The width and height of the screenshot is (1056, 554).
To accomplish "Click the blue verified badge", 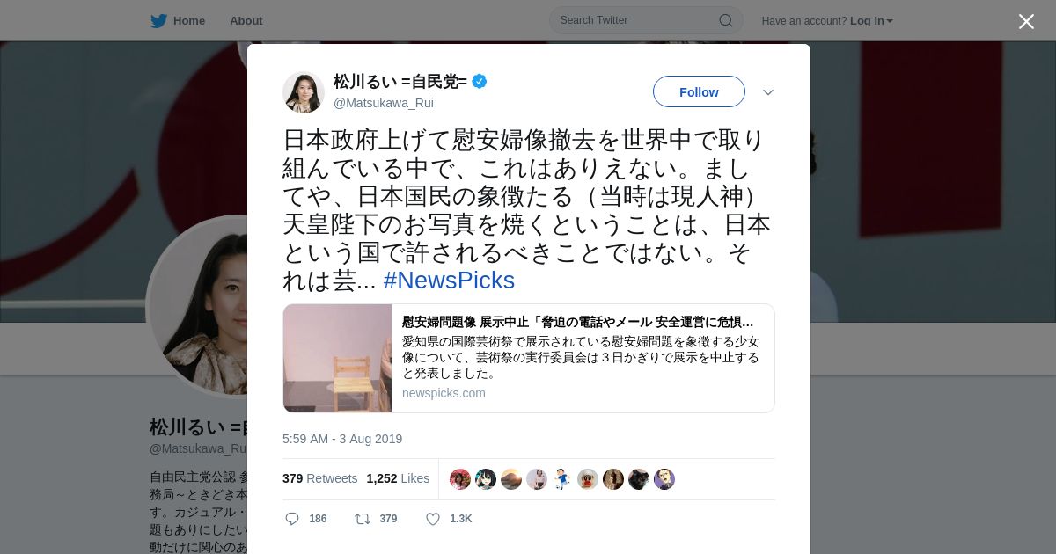I will pyautogui.click(x=480, y=82).
